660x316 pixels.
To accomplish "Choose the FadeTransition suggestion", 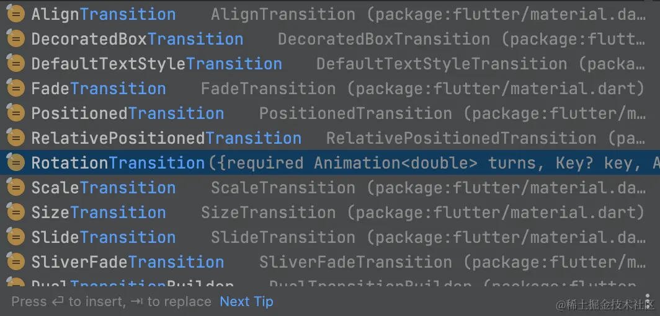I will click(99, 89).
